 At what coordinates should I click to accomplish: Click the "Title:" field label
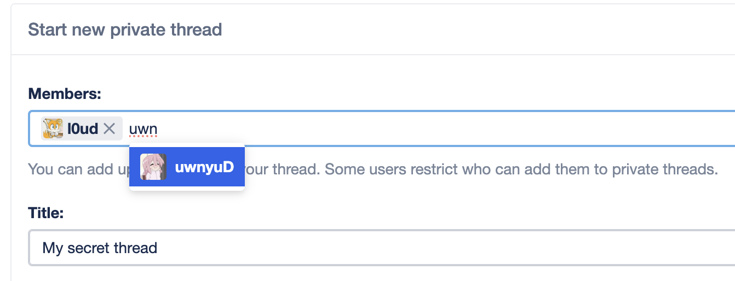click(46, 212)
